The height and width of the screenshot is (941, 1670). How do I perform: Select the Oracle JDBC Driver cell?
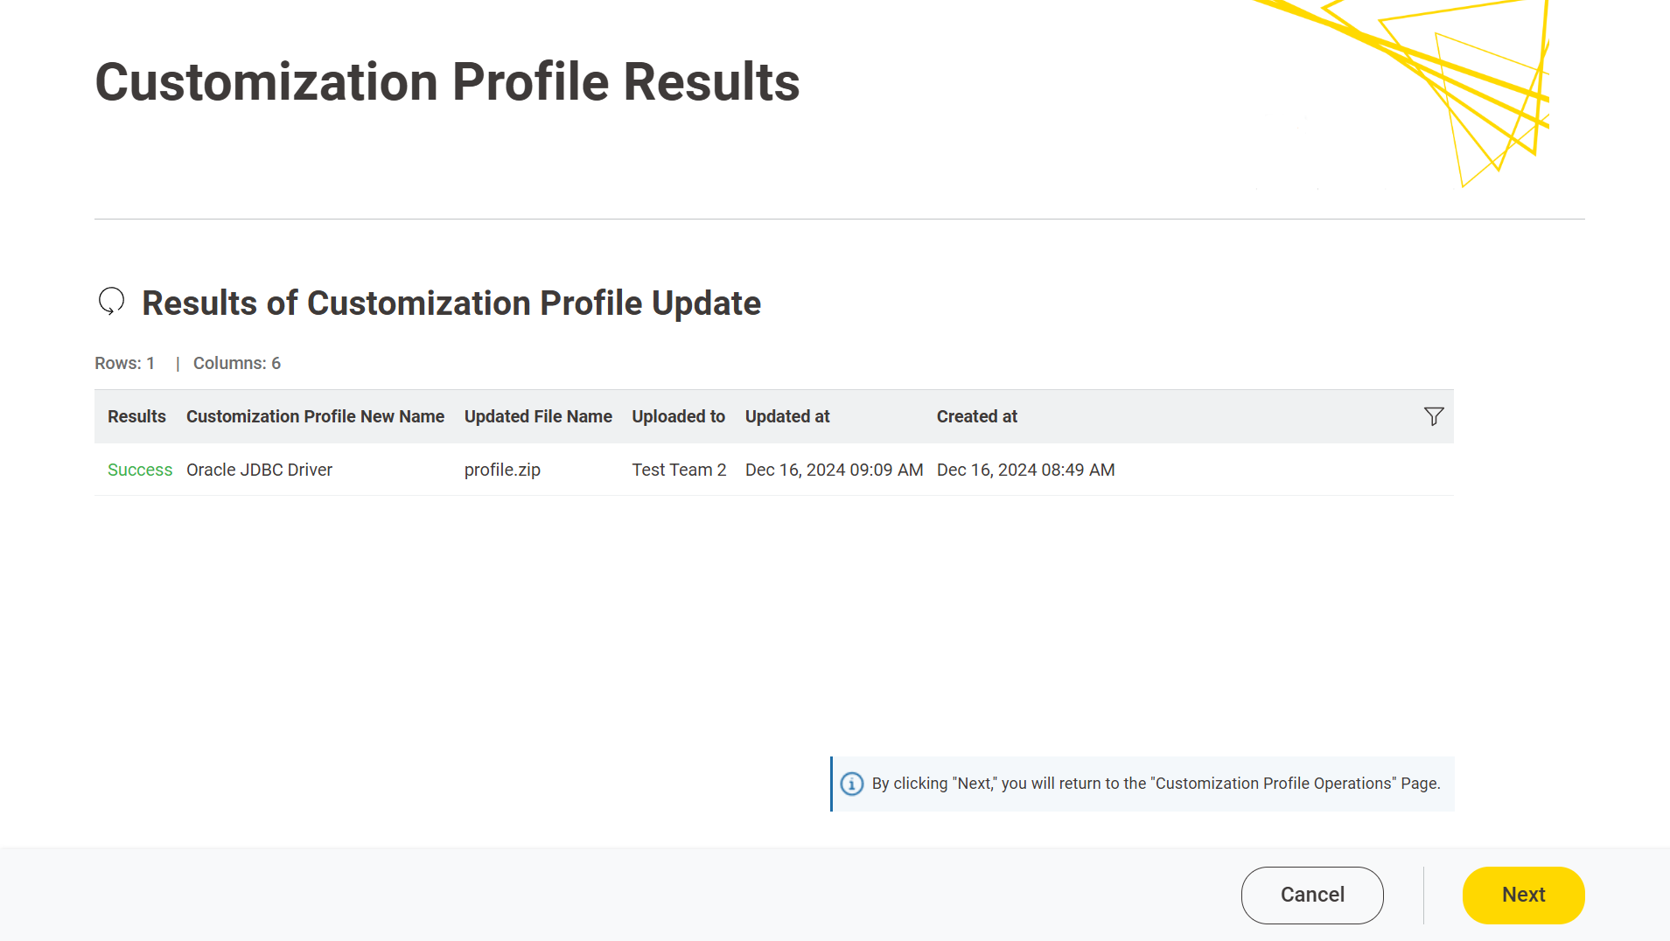(x=259, y=470)
